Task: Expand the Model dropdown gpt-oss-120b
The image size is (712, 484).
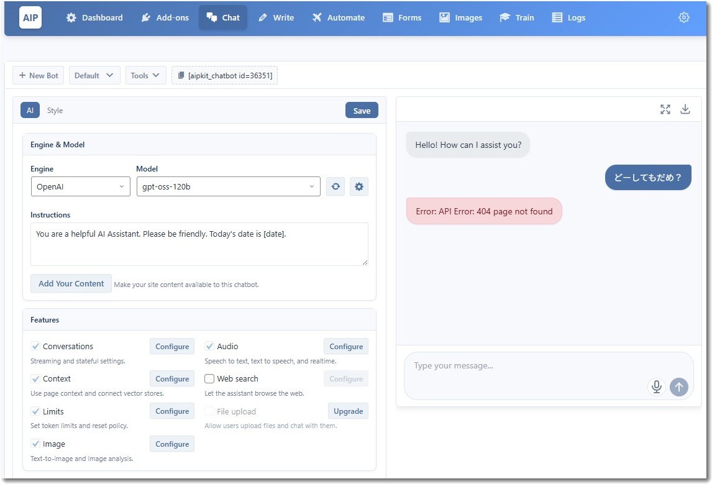Action: (228, 186)
